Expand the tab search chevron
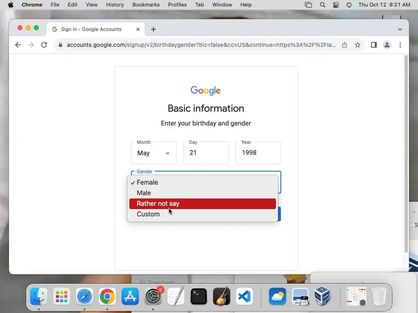Screen dimensions: 418x313 pos(400,29)
